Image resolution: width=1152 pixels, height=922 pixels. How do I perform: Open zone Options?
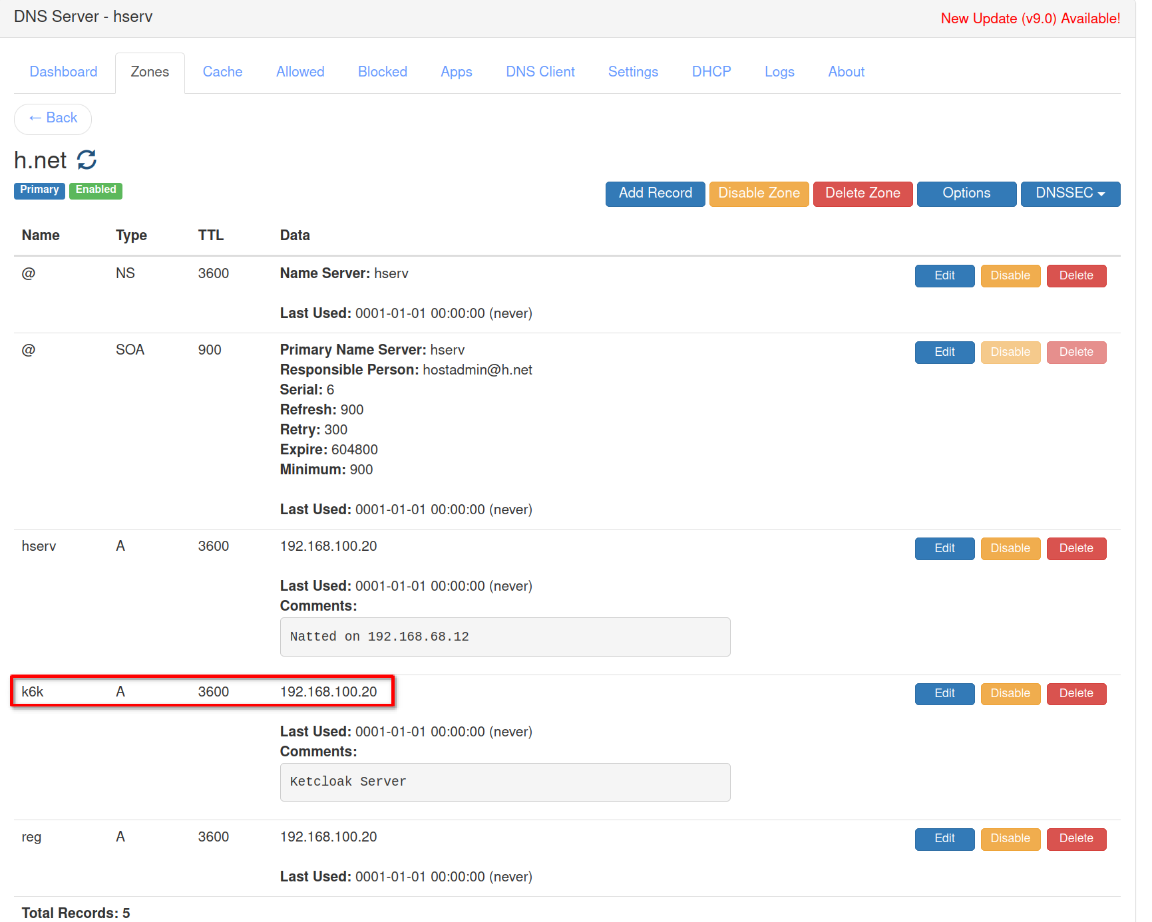coord(966,194)
